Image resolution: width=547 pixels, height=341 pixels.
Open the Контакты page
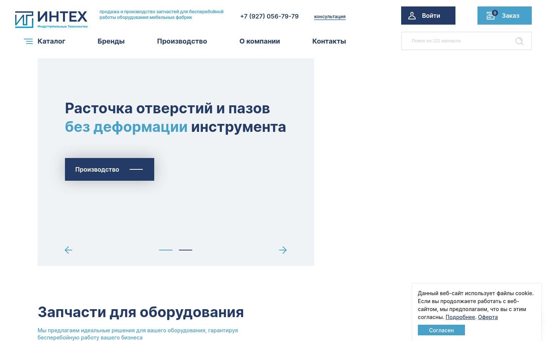coord(329,41)
